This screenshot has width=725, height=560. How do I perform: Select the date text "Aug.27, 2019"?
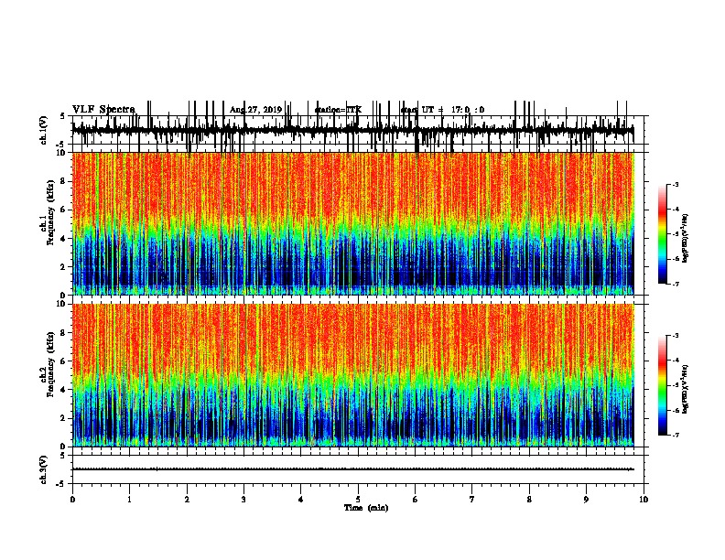pos(255,110)
